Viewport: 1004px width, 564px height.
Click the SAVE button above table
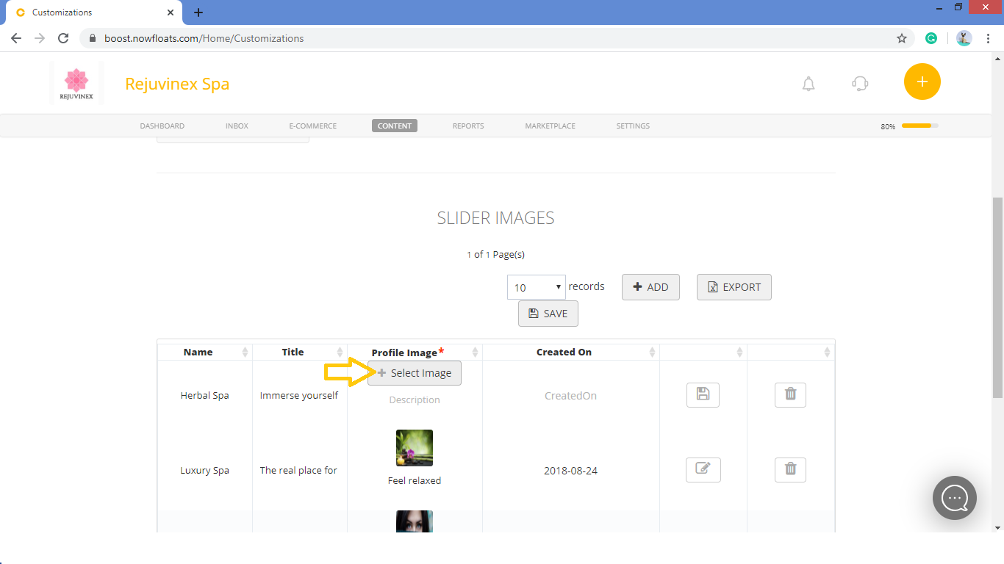coord(548,314)
